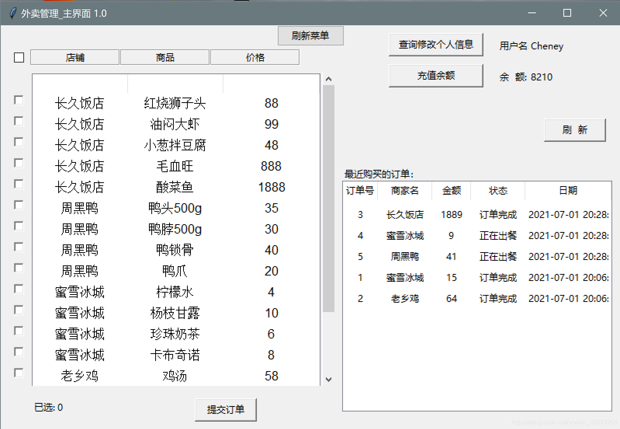Click the 柠檬水 item text
Screen dimensions: 620x429
point(175,292)
